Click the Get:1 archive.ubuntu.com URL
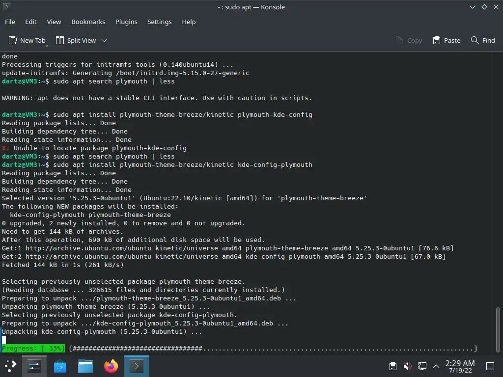 [88, 248]
